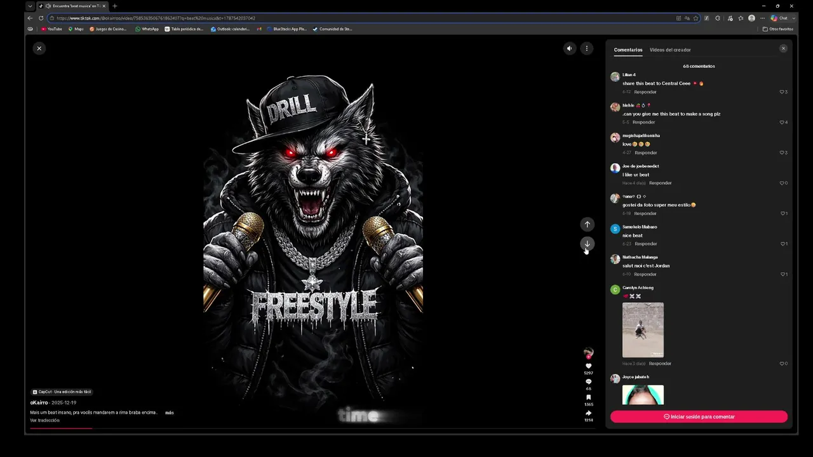The width and height of the screenshot is (813, 457).
Task: Open the Gmail bookmark icon
Action: point(259,29)
